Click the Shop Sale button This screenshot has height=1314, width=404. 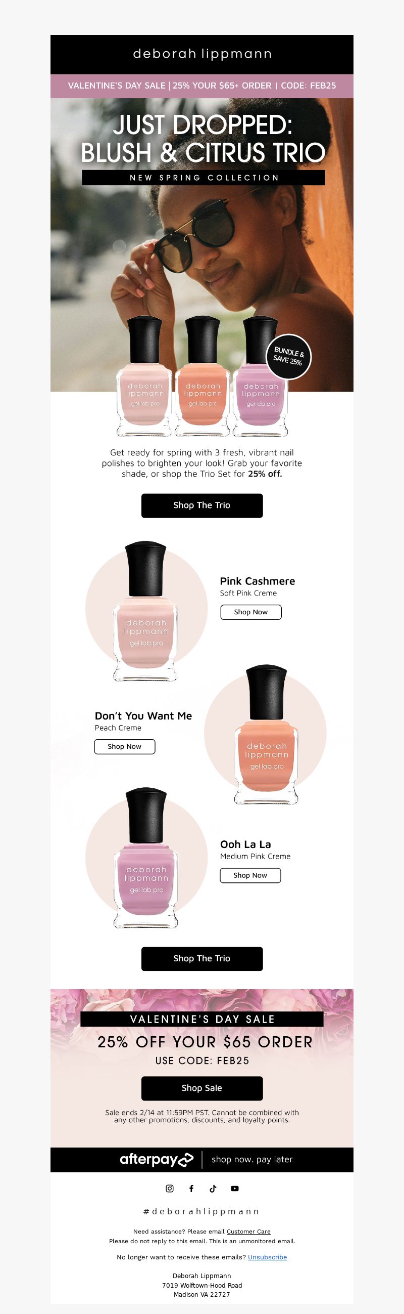[x=202, y=1088]
